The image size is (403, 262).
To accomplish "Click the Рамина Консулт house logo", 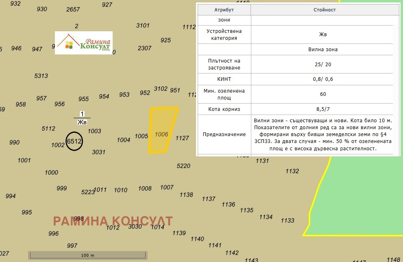I will (83, 43).
